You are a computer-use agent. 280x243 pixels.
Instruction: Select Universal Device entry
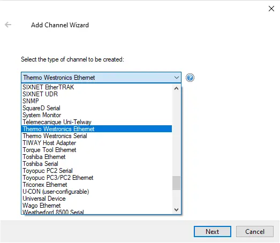click(96, 199)
